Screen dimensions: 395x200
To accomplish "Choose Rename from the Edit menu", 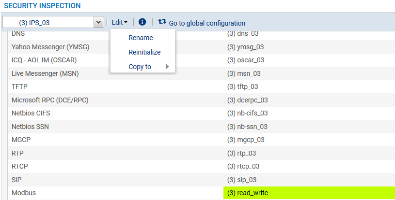I will pyautogui.click(x=141, y=38).
